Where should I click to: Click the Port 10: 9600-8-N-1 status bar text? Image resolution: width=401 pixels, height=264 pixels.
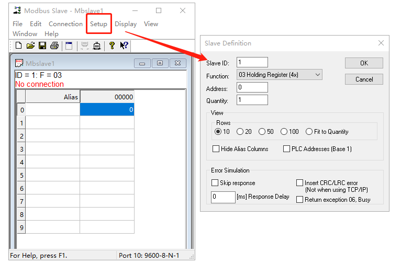[x=149, y=255]
